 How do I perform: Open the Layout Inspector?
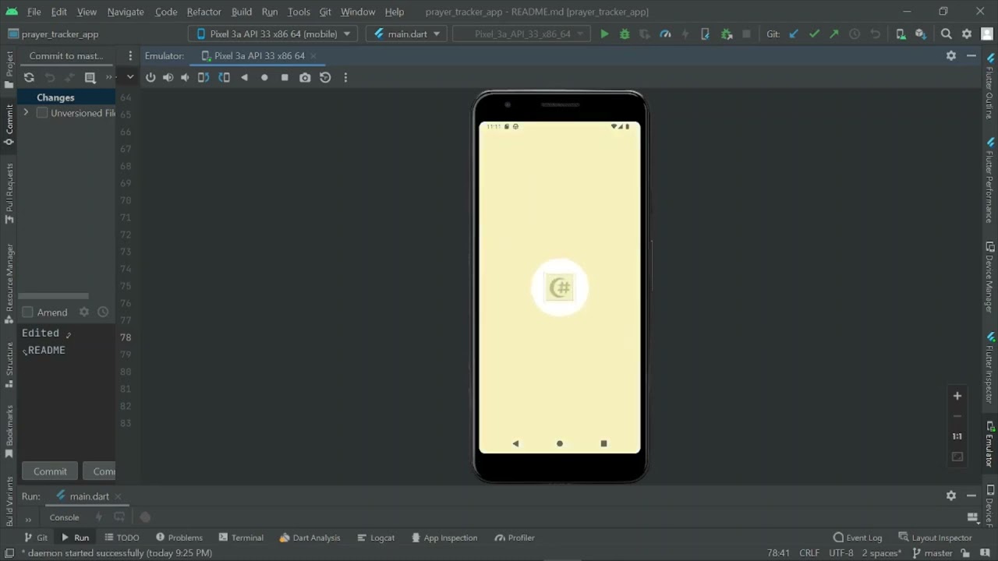pos(935,538)
